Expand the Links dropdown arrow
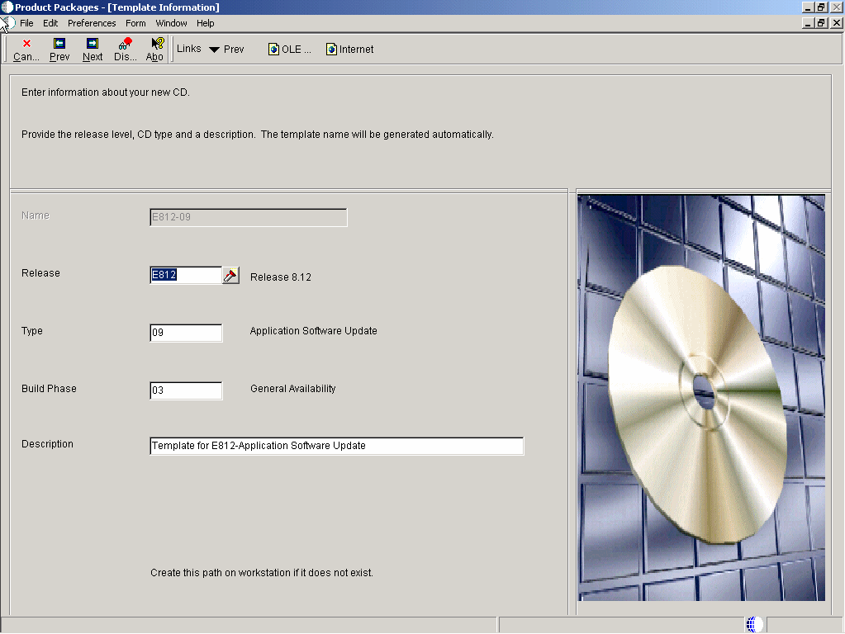845x634 pixels. coord(214,50)
